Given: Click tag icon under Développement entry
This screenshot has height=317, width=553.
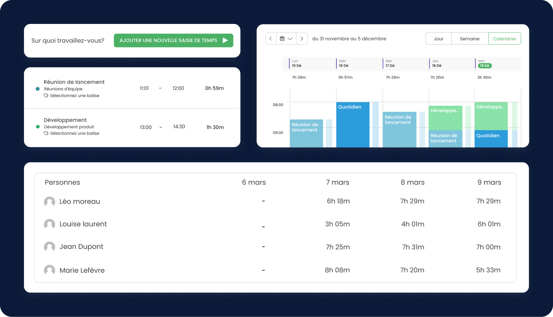Looking at the screenshot, I should (46, 133).
